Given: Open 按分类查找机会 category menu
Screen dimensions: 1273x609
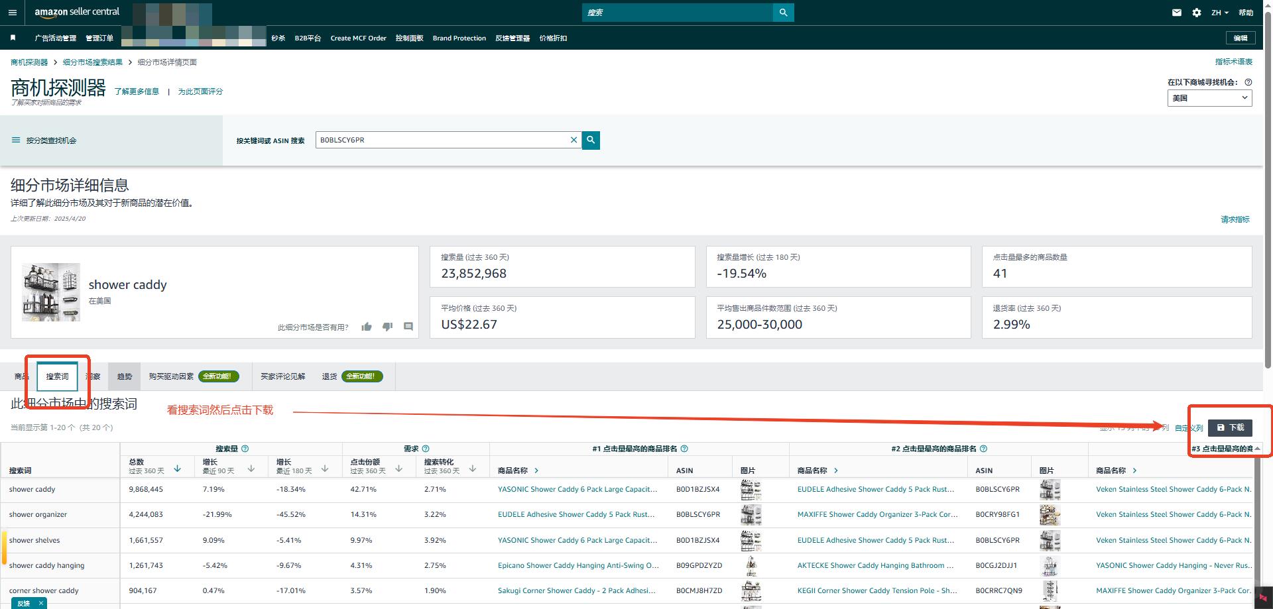Looking at the screenshot, I should tap(44, 140).
